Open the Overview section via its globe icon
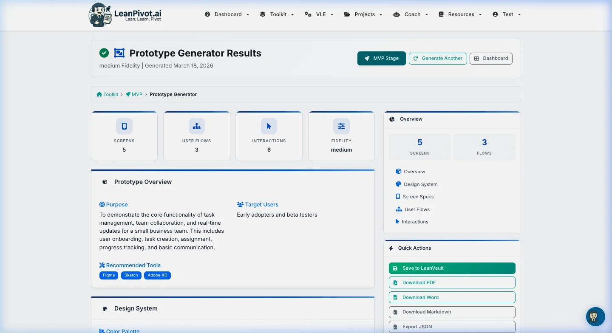 (x=398, y=171)
